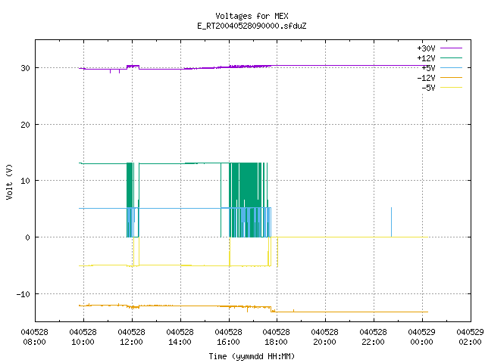The width and height of the screenshot is (485, 363).
Task: Click the y-axis tick label 0
Action: (x=28, y=237)
